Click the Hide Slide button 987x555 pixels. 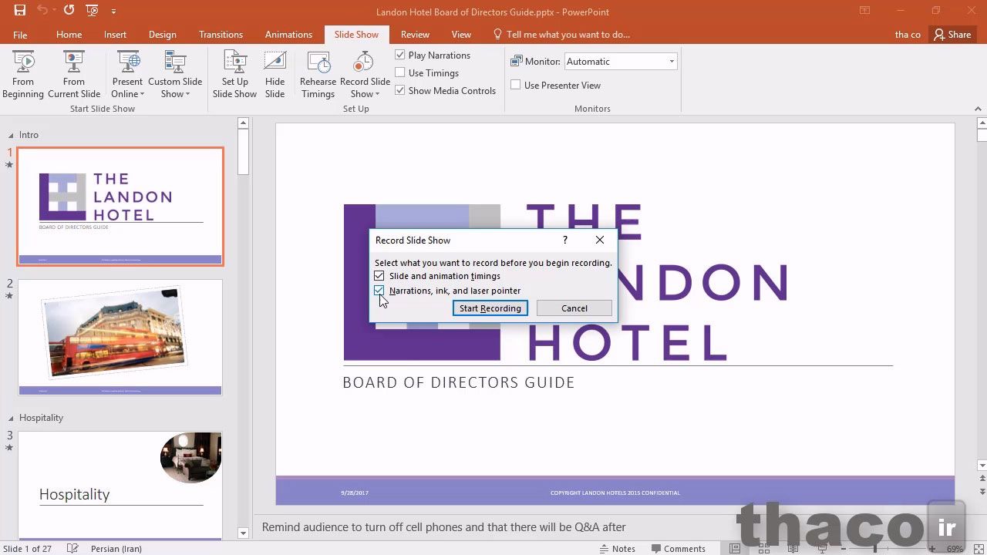275,75
